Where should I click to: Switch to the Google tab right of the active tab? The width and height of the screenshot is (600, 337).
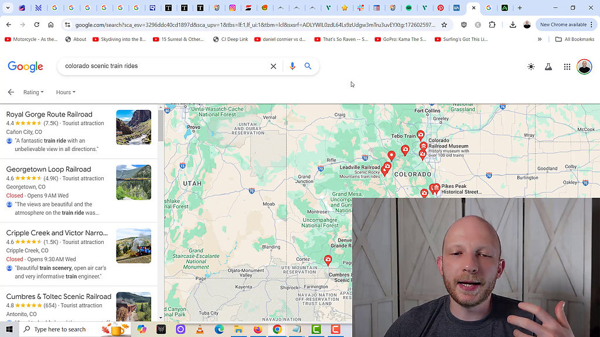489,8
